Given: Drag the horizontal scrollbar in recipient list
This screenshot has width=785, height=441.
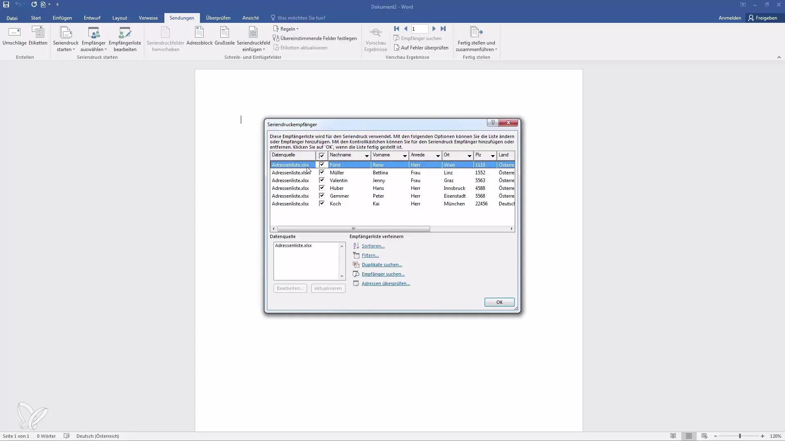Looking at the screenshot, I should (354, 228).
